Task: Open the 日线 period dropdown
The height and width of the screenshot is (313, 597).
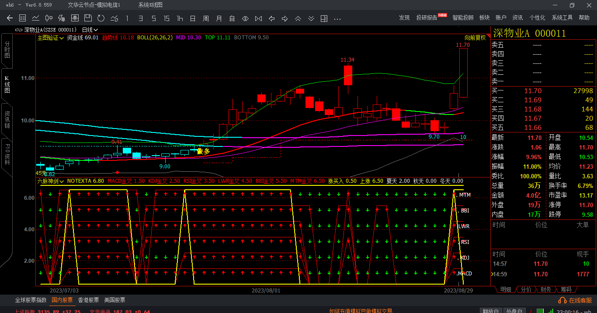Action: click(x=90, y=30)
